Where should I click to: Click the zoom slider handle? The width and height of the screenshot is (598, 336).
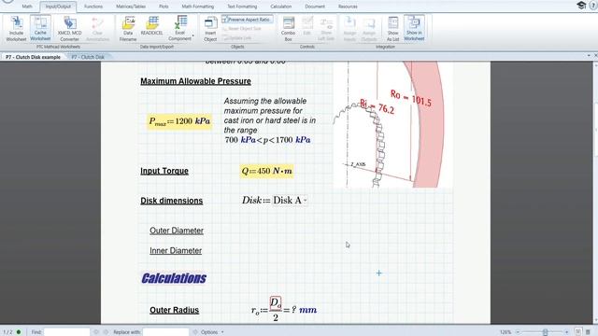545,332
